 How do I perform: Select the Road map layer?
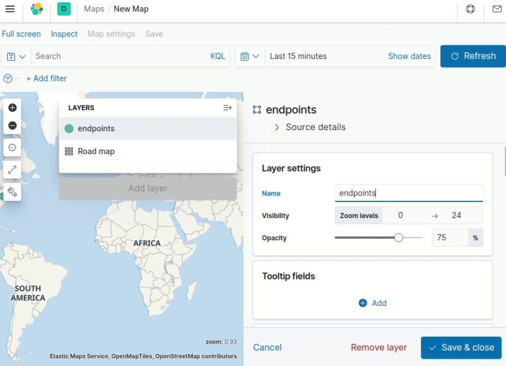tap(96, 151)
